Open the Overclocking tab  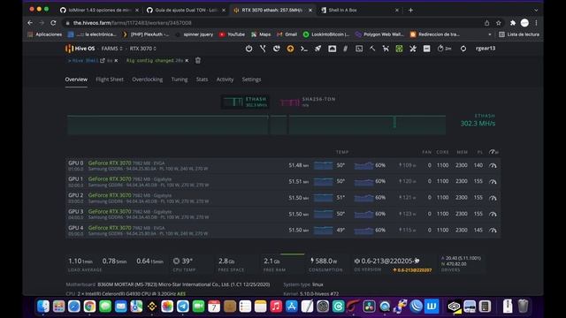point(148,79)
